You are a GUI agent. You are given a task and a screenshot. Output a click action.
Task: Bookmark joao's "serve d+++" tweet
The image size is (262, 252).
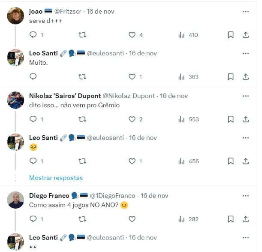231,35
